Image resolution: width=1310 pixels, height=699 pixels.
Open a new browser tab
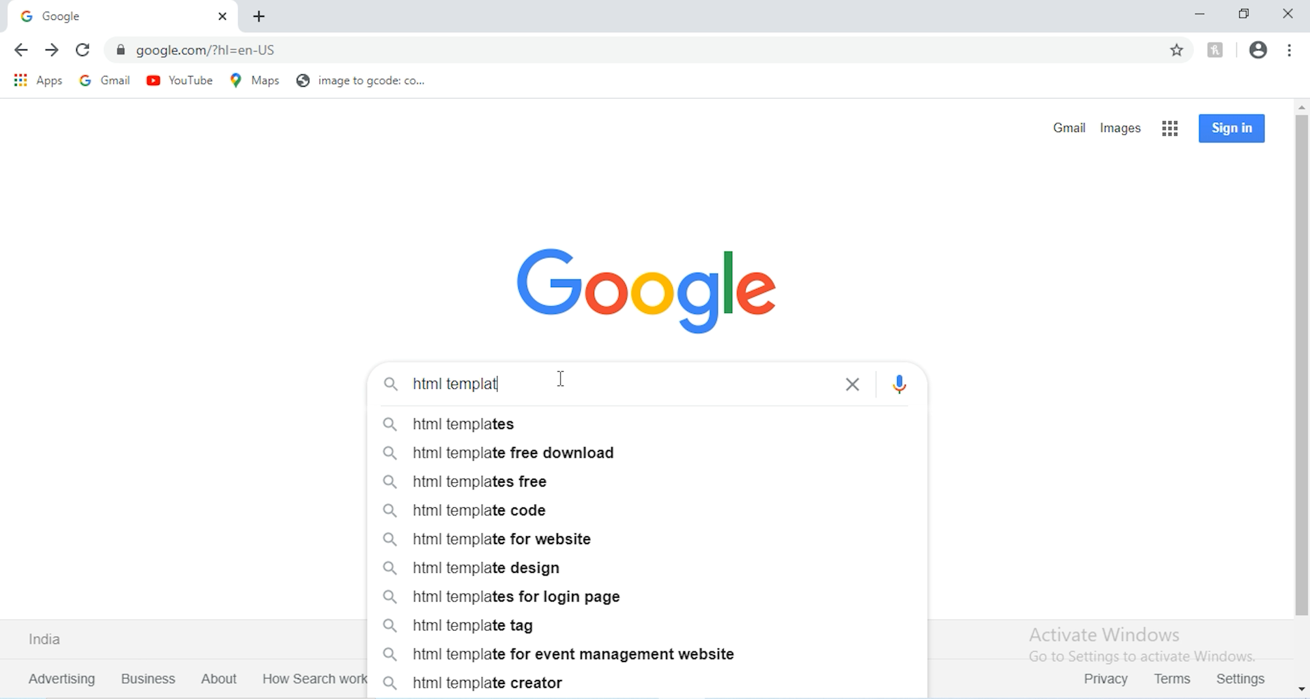[259, 17]
